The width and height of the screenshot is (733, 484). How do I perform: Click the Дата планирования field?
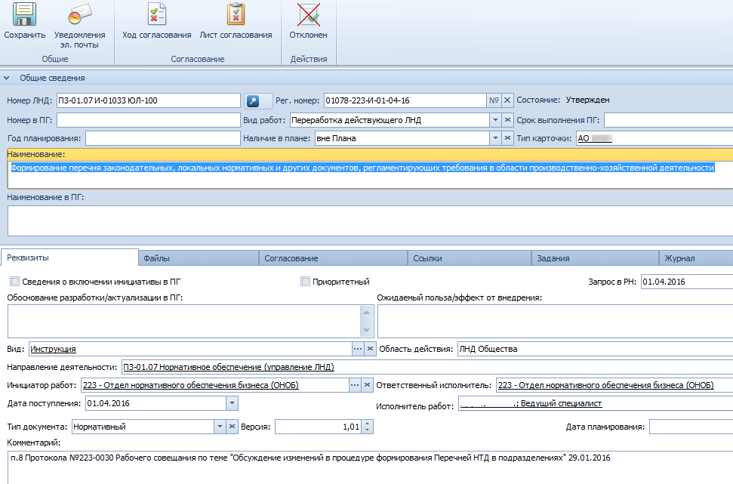coord(691,427)
